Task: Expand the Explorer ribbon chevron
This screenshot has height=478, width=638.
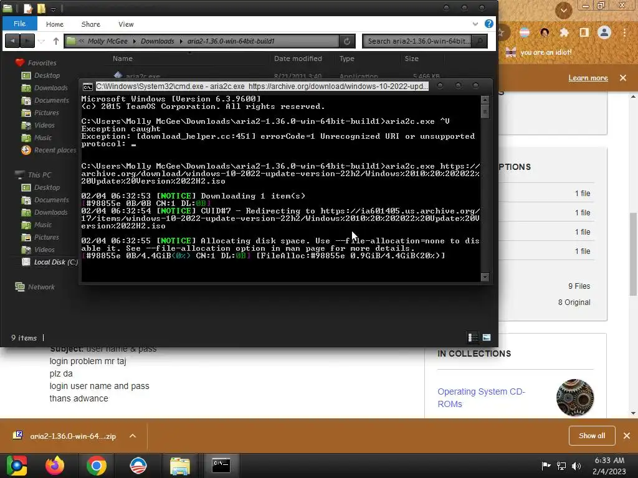Action: [475, 24]
